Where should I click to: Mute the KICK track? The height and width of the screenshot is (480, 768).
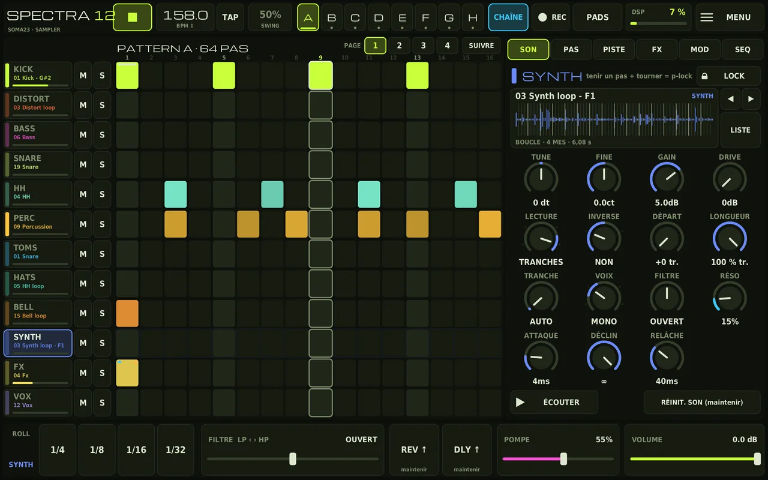83,76
